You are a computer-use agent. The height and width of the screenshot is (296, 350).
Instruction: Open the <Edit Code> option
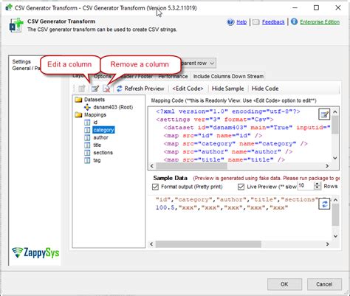pyautogui.click(x=188, y=89)
